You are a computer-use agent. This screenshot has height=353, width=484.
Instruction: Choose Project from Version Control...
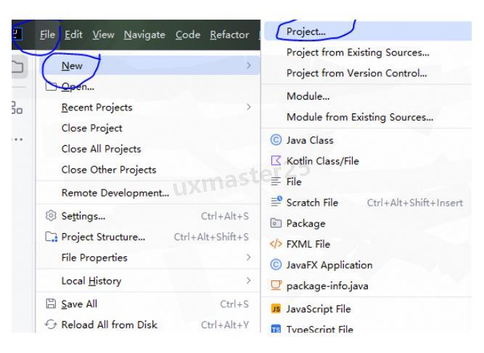tap(356, 73)
